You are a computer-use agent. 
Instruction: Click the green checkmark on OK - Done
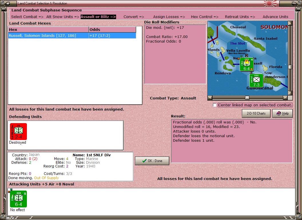pos(144,161)
